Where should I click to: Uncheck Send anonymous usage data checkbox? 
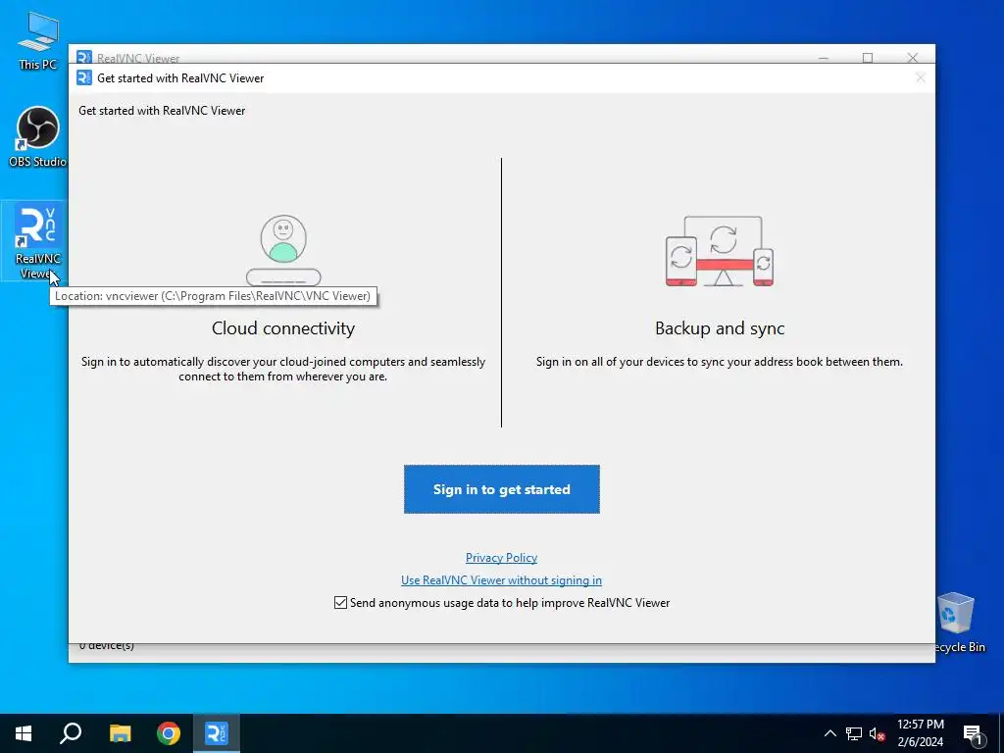tap(340, 603)
